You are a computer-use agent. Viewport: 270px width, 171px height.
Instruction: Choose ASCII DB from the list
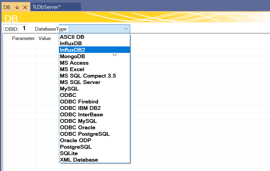[x=94, y=37]
